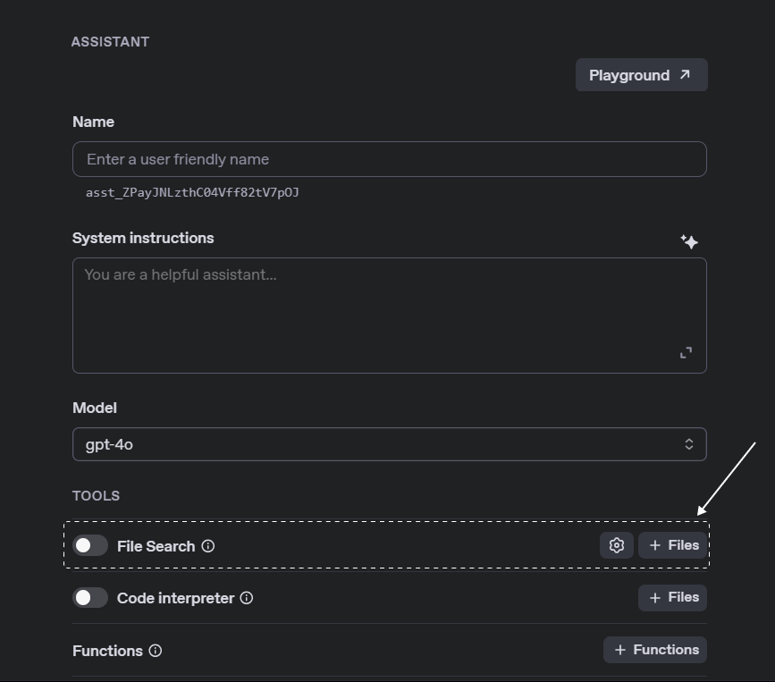Image resolution: width=775 pixels, height=682 pixels.
Task: Turn on the Code interpreter switch
Action: click(90, 597)
